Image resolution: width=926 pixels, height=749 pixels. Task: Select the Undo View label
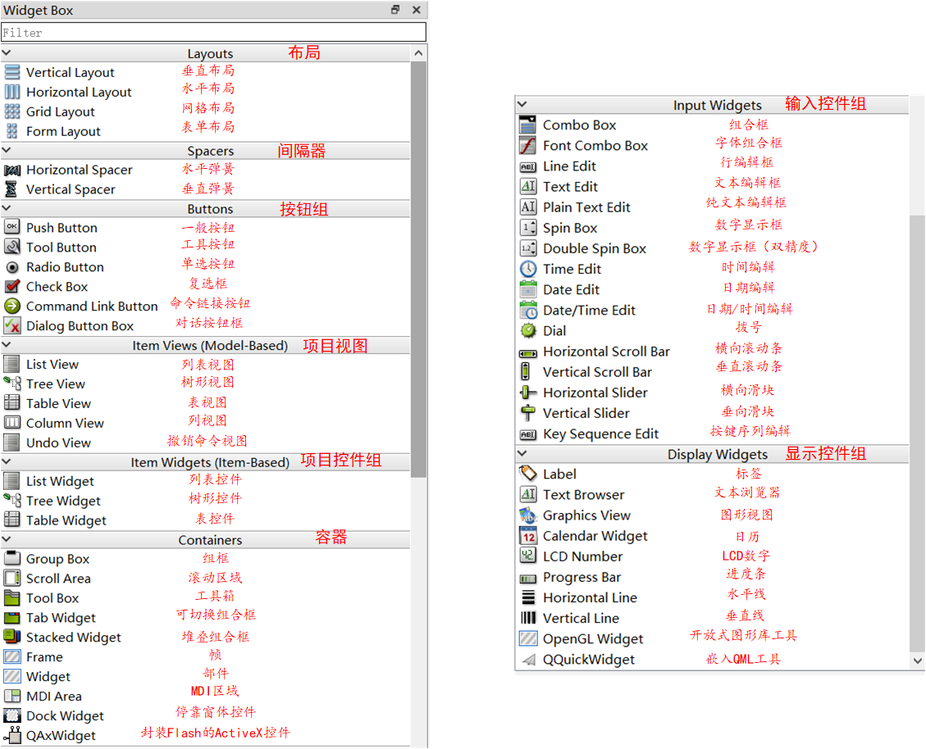(x=58, y=443)
